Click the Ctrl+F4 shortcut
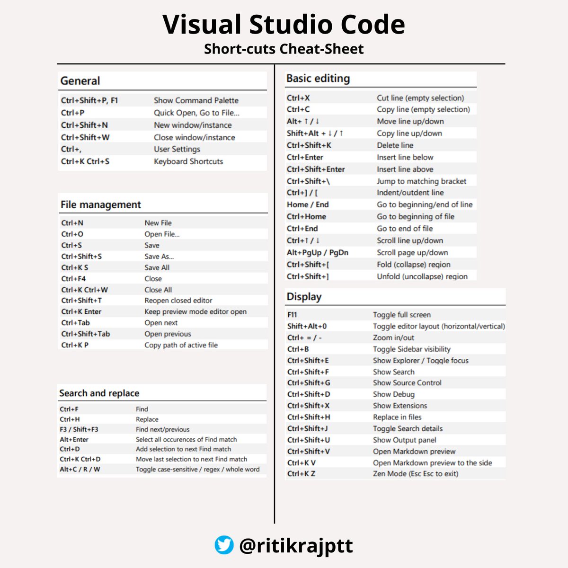The height and width of the screenshot is (568, 568). (73, 279)
